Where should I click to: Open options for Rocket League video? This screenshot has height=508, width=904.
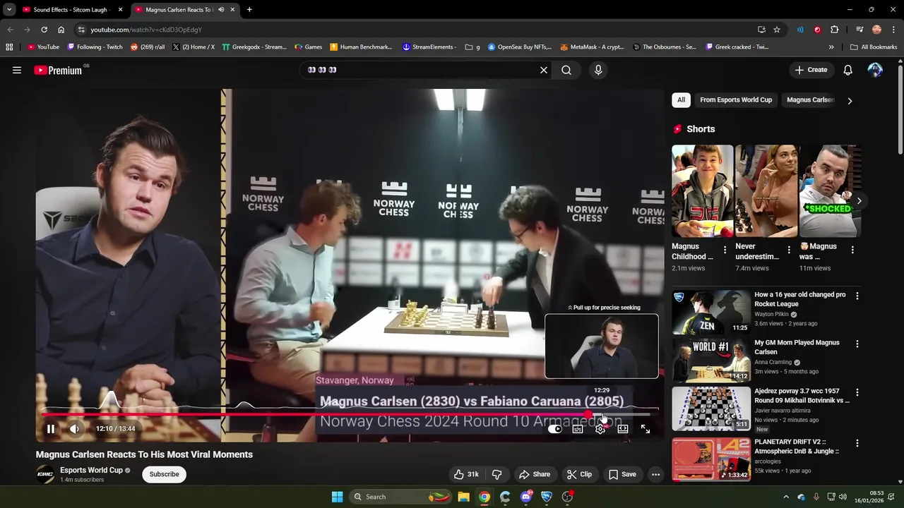(x=857, y=296)
